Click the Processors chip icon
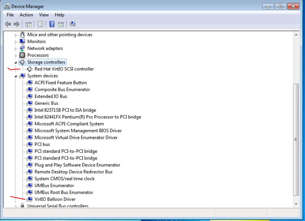The width and height of the screenshot is (305, 221). (x=22, y=55)
